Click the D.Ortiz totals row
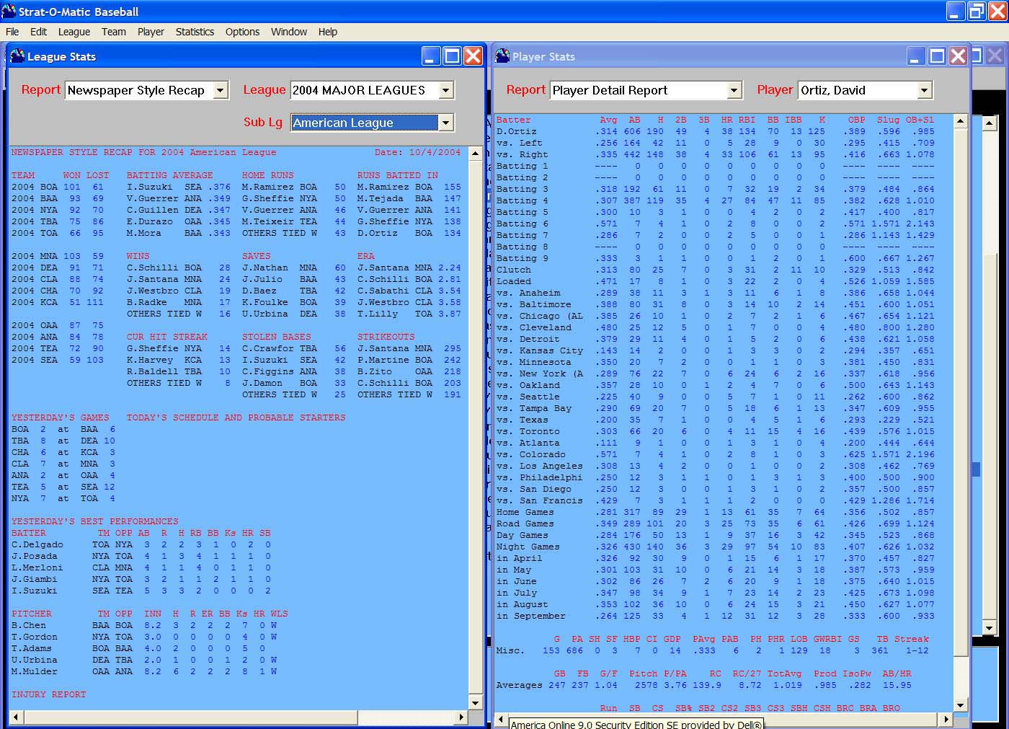The width and height of the screenshot is (1009, 729). (716, 131)
